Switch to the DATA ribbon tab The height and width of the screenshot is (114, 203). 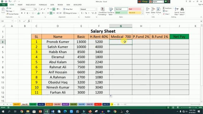click(52, 5)
